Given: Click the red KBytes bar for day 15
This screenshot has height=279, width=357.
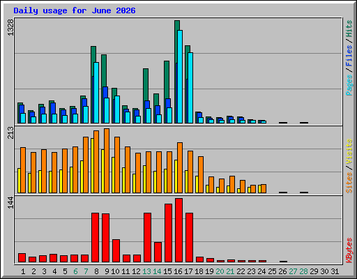Looking at the screenshot, I should click(x=168, y=233).
